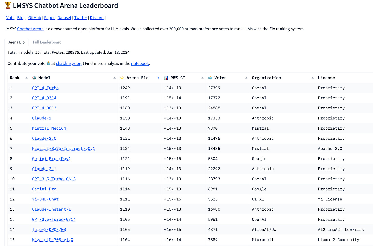Open the GitHub link
Screen dimensions: 373x246
pos(35,18)
